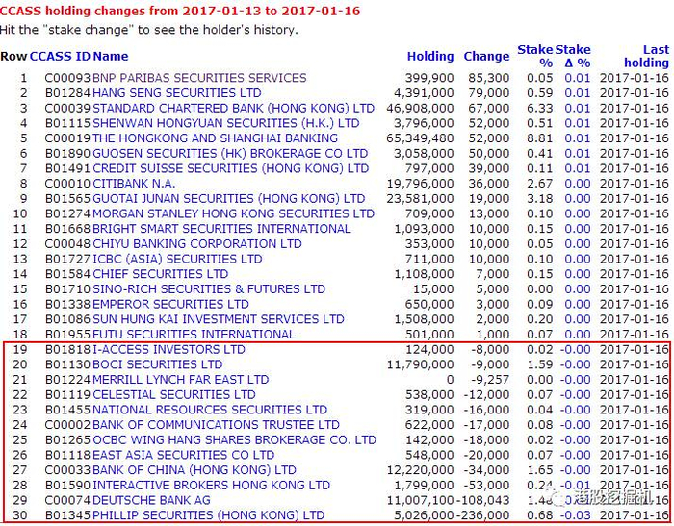Select change value -9,257
674x526 pixels.
(490, 380)
